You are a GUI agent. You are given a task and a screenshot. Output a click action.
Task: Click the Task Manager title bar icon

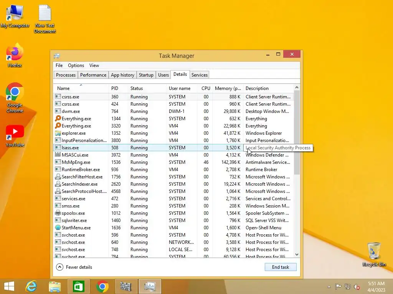click(x=57, y=56)
